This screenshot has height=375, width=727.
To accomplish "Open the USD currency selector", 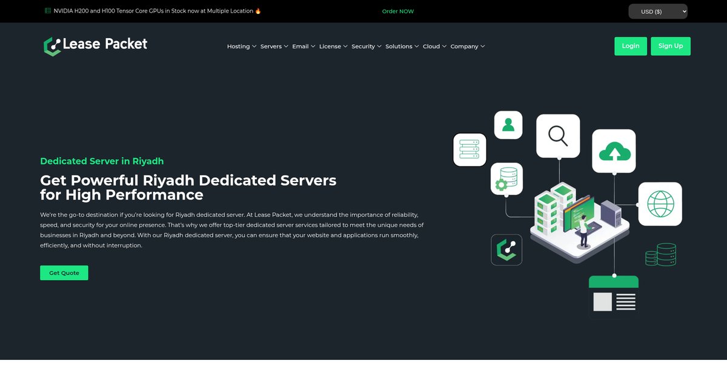I will click(x=657, y=11).
